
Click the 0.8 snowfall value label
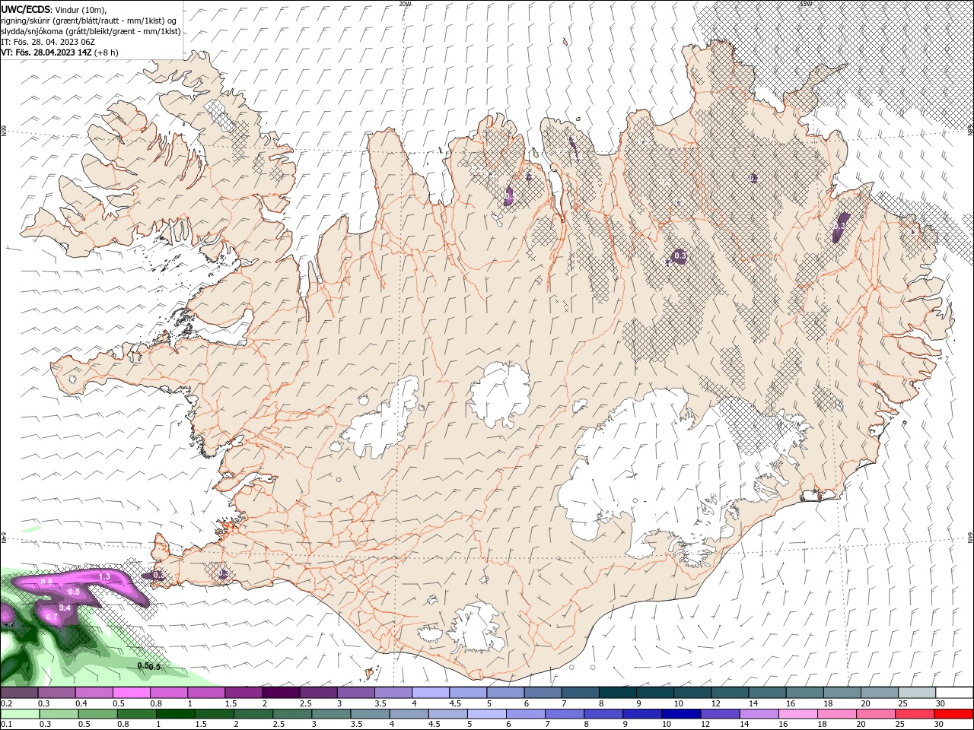pyautogui.click(x=46, y=582)
